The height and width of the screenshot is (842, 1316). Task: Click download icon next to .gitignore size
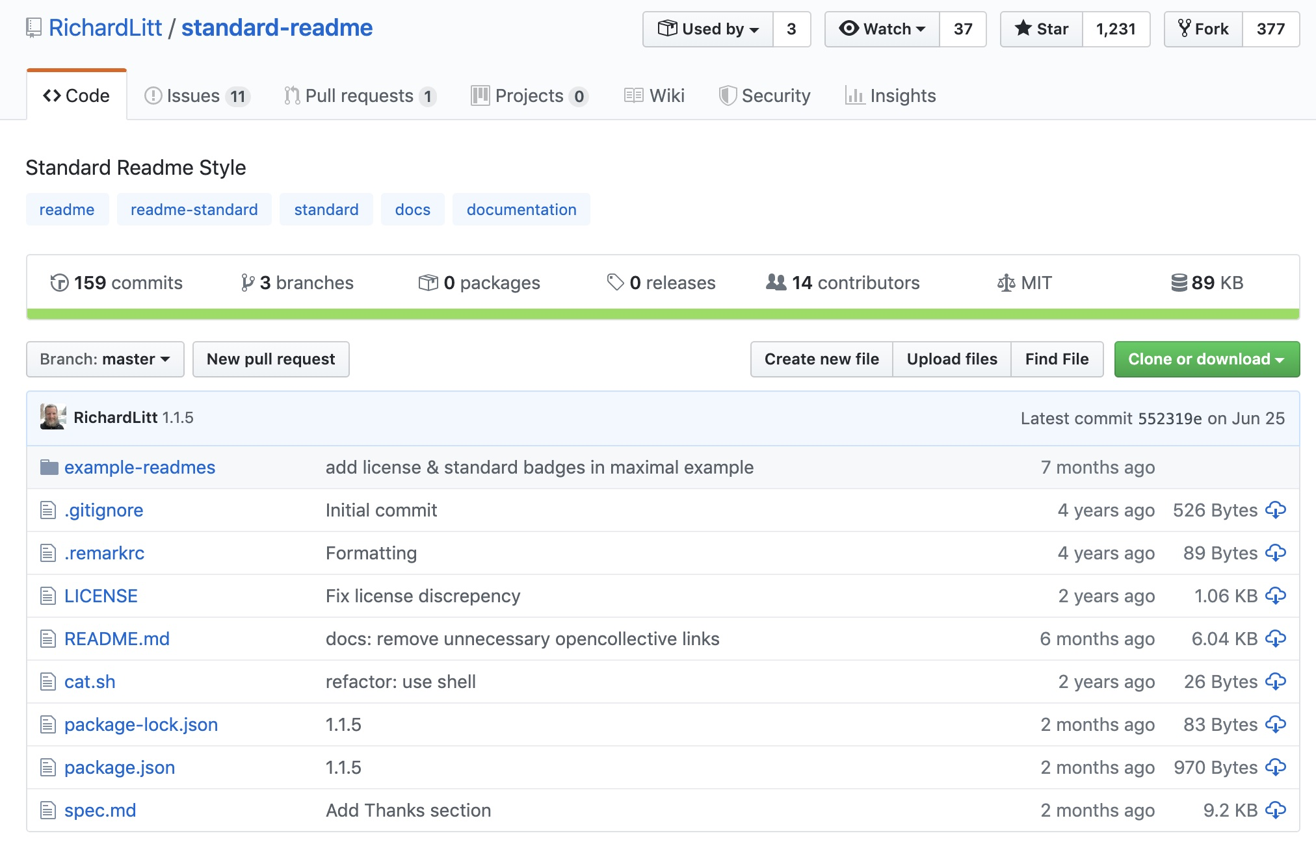tap(1275, 510)
